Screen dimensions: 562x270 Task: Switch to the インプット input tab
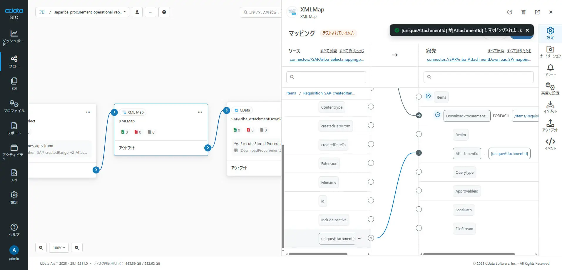tap(550, 107)
